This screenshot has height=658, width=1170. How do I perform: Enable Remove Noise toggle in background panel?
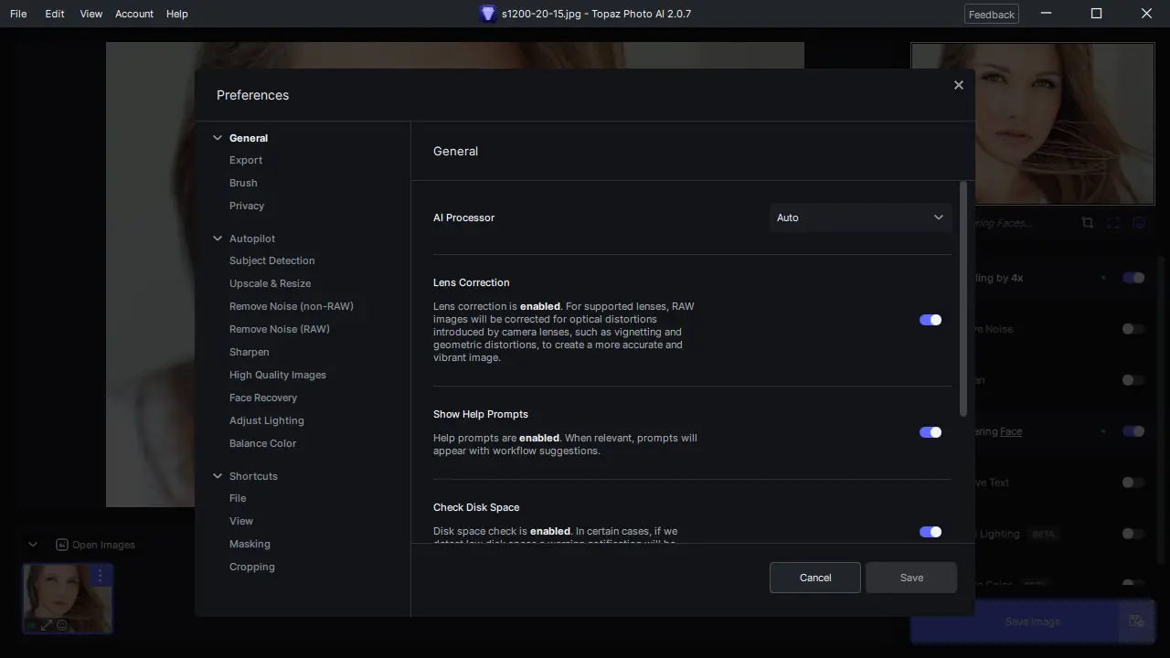1133,329
